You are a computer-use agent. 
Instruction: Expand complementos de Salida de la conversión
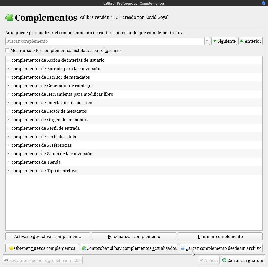[8, 154]
